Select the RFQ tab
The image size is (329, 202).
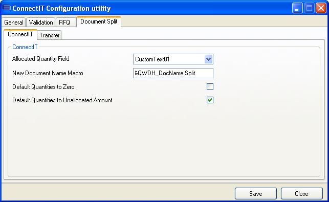(66, 22)
